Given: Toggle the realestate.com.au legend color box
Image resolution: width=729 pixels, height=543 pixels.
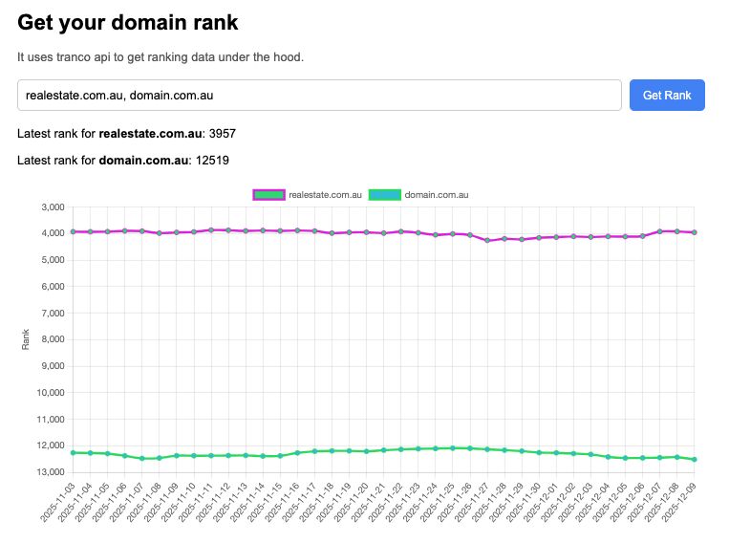Looking at the screenshot, I should pos(268,195).
